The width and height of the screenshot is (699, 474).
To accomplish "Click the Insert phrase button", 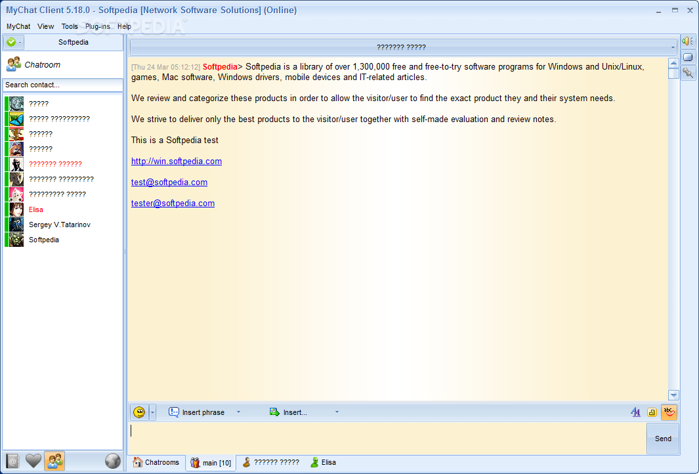I will [197, 412].
